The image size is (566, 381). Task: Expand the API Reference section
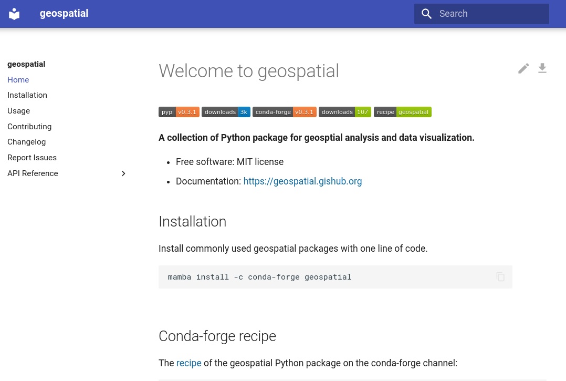(x=123, y=173)
